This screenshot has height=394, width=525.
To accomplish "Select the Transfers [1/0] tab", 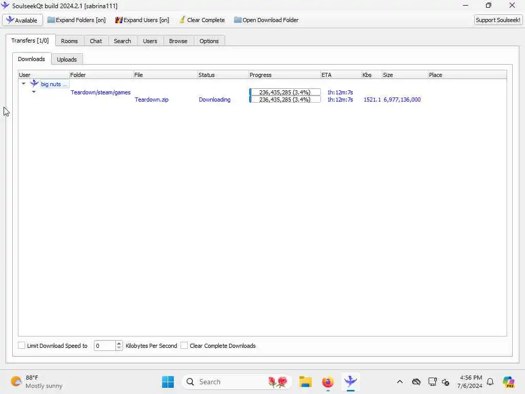I will [x=30, y=41].
